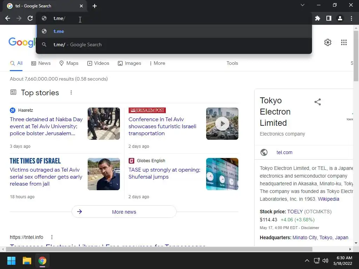Open Times of Israel offender story

pyautogui.click(x=46, y=177)
